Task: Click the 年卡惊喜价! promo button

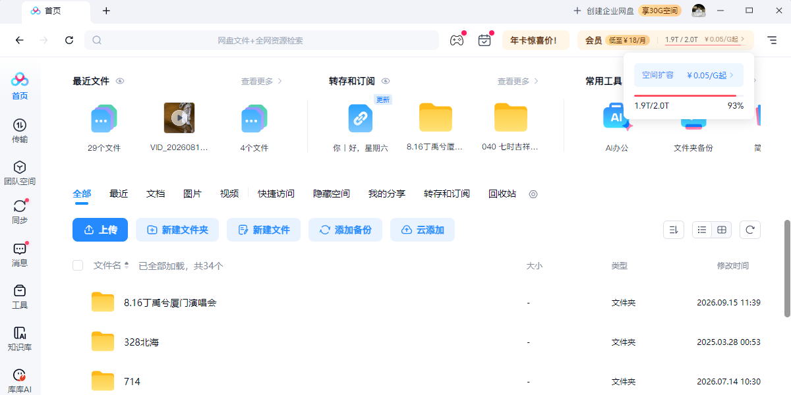Action: pyautogui.click(x=536, y=40)
